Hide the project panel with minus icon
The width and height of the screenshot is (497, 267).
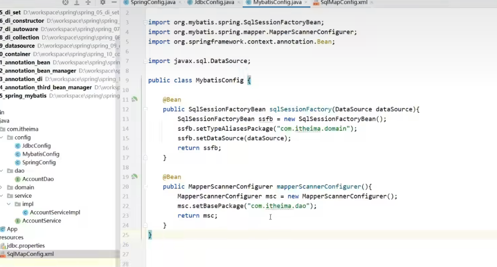coord(114,2)
